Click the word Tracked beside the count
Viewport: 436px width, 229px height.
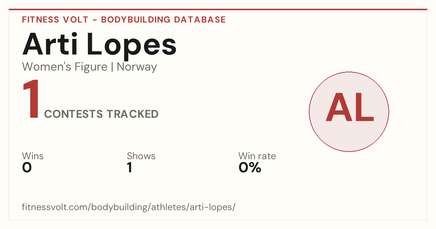[132, 114]
